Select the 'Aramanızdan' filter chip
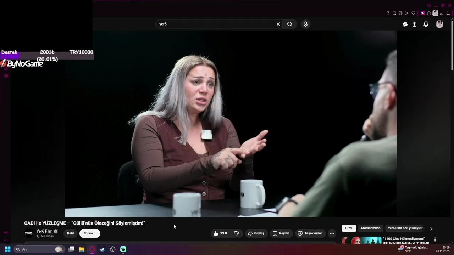 tap(370, 228)
